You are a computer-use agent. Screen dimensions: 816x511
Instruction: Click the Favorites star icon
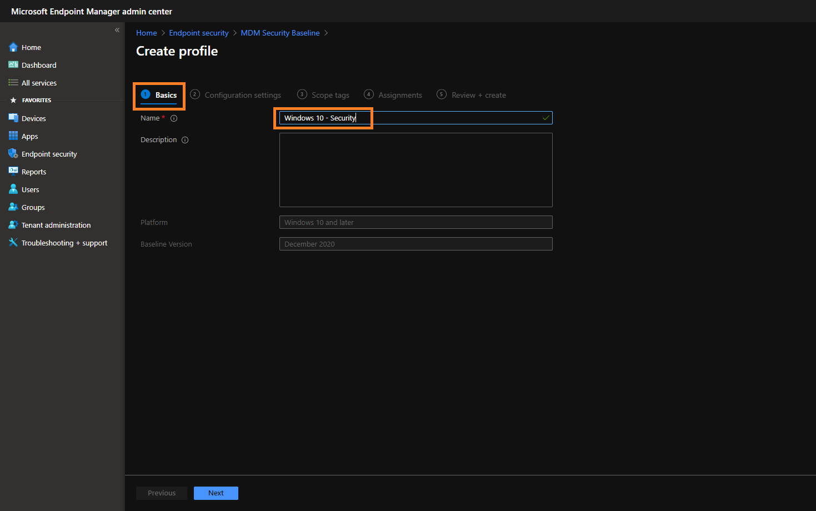tap(13, 101)
